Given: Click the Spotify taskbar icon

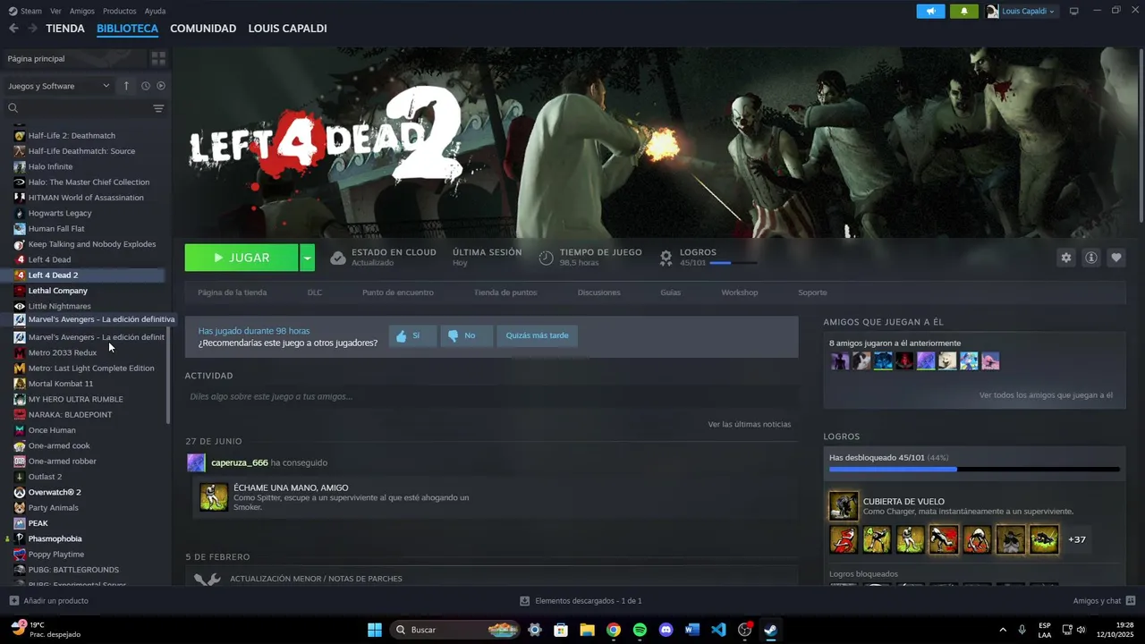Looking at the screenshot, I should coord(640,630).
